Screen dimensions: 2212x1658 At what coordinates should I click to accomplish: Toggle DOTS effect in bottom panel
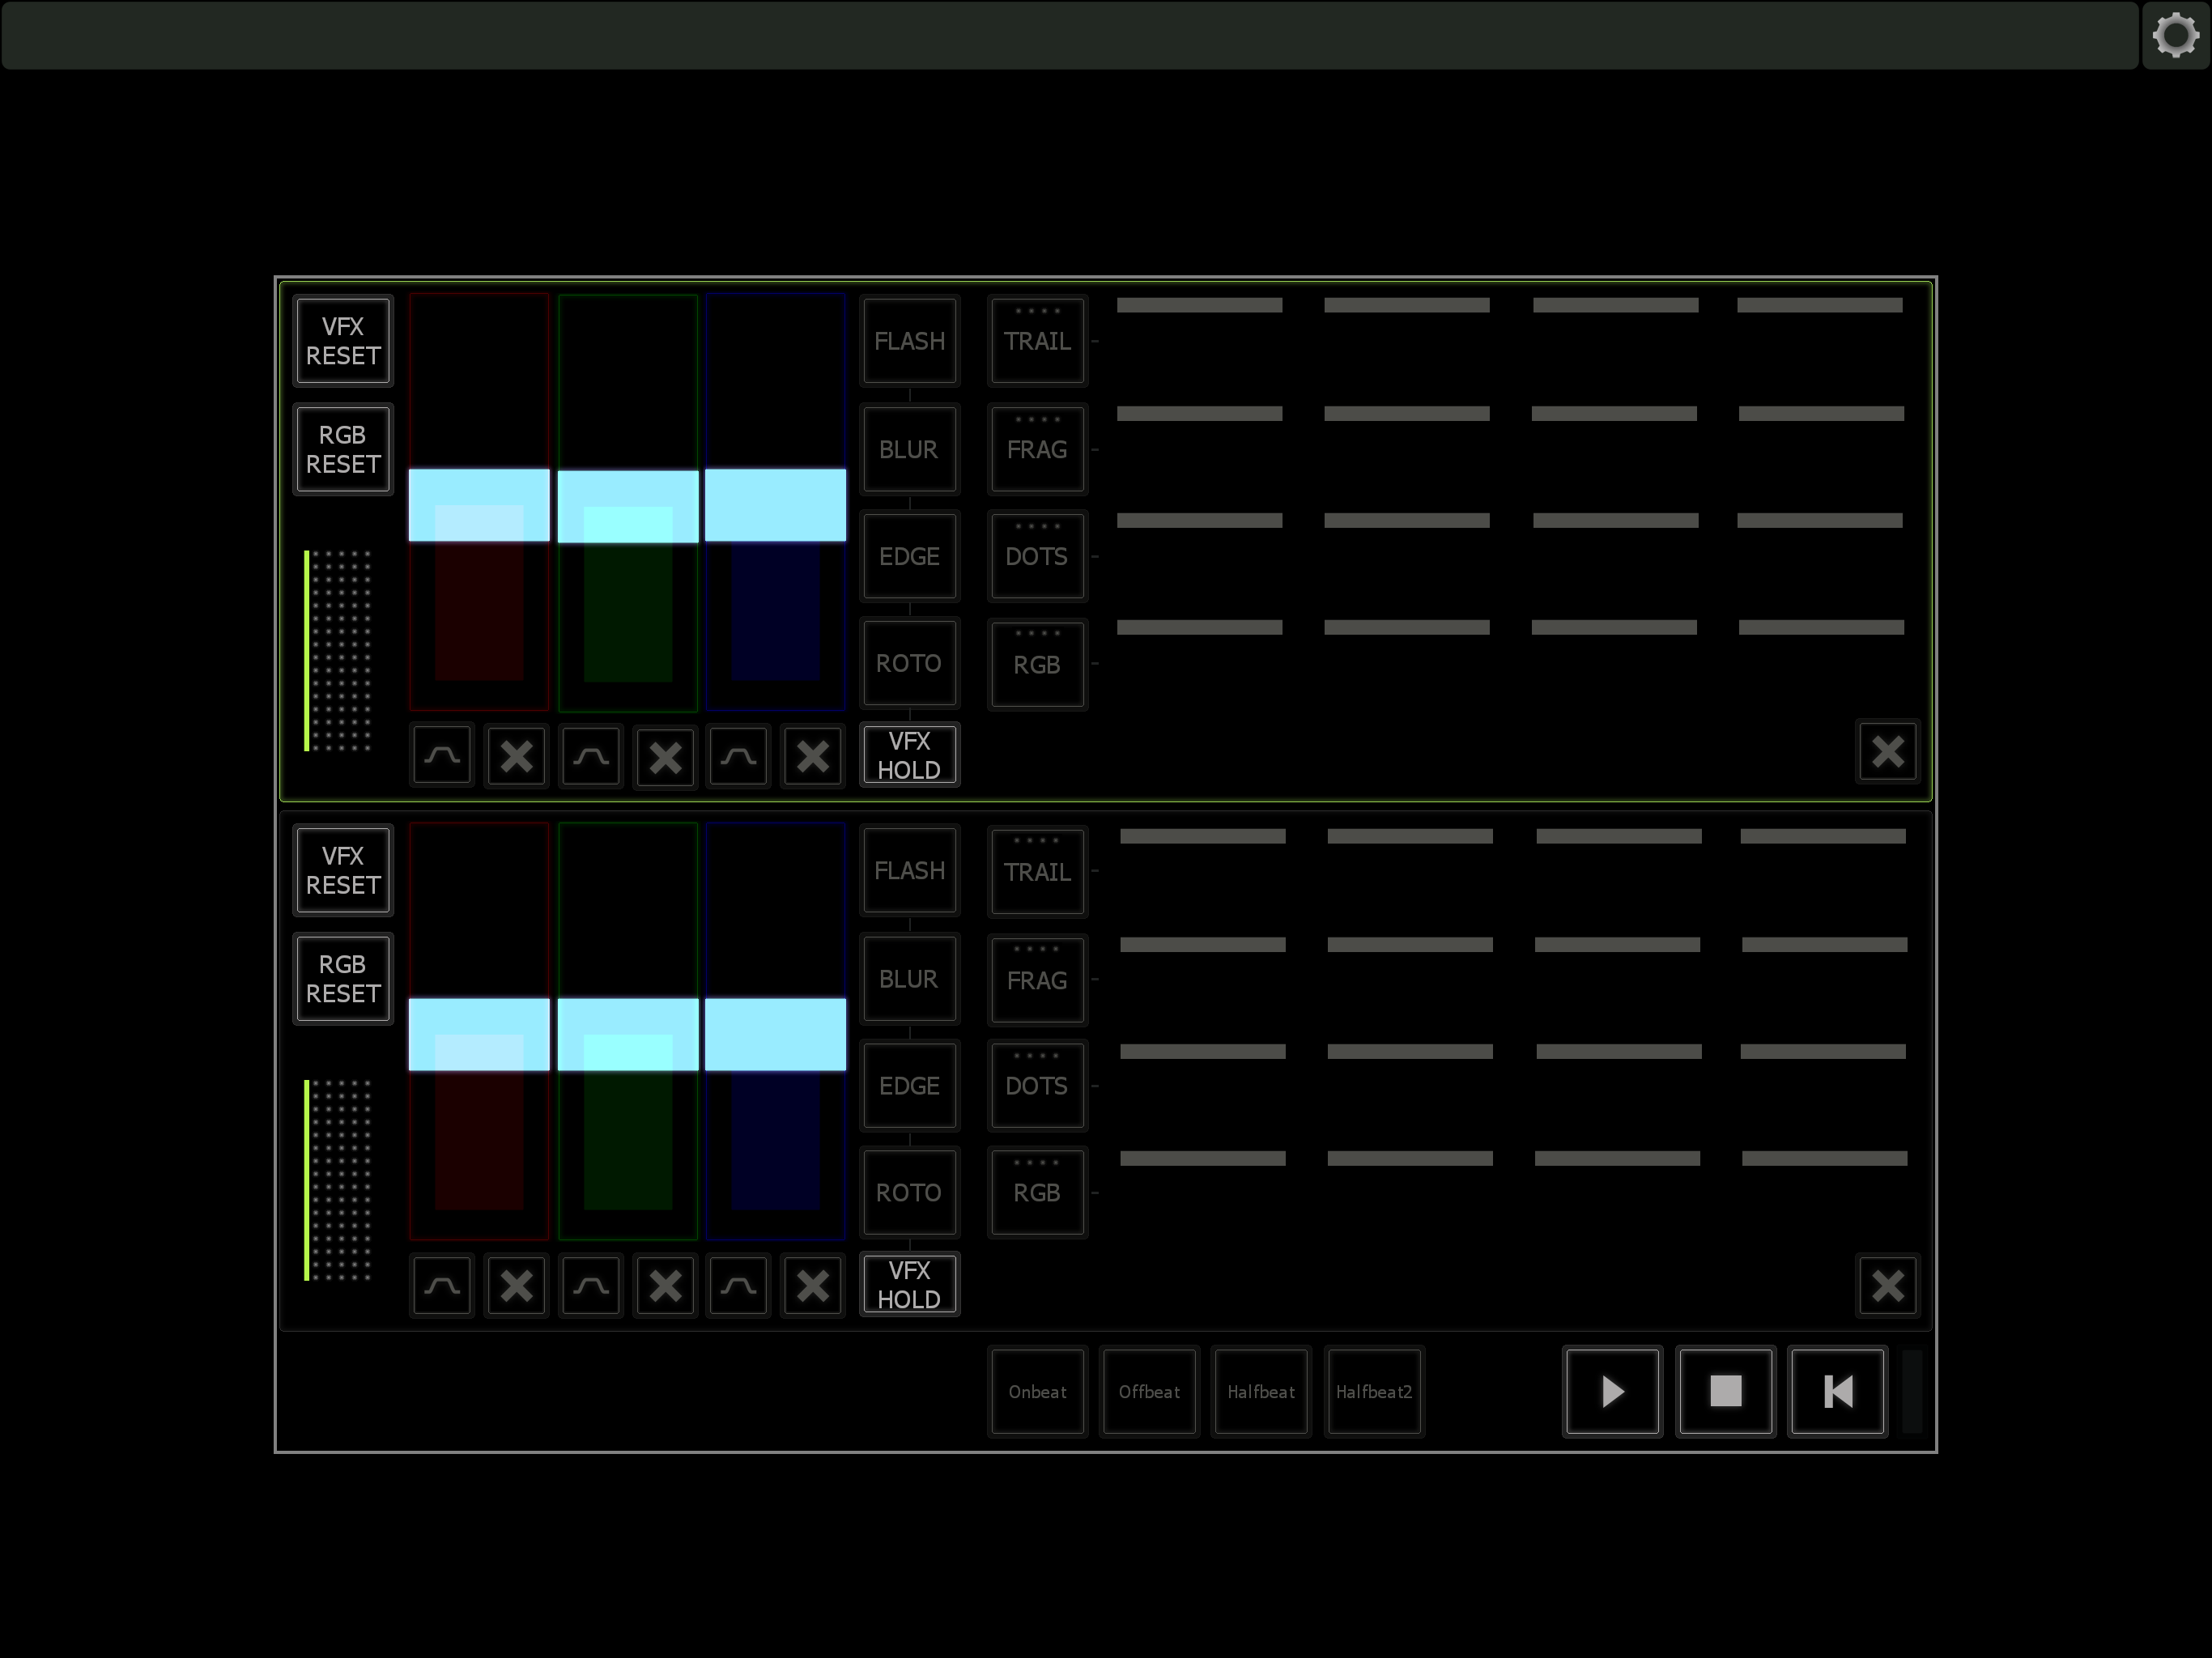pos(1037,1086)
